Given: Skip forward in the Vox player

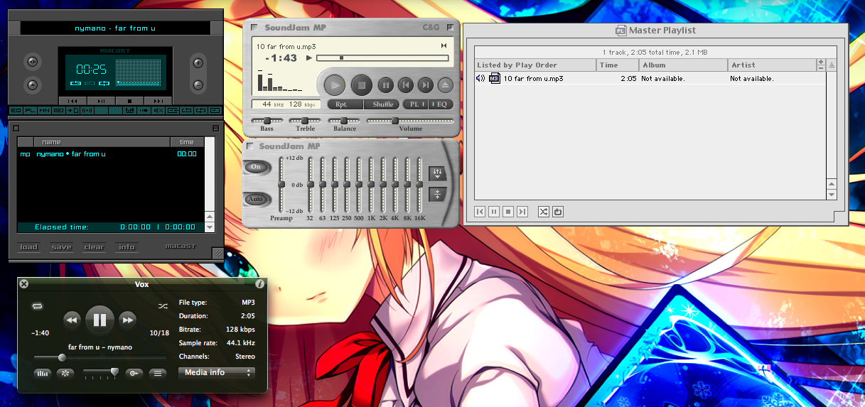Looking at the screenshot, I should (127, 320).
